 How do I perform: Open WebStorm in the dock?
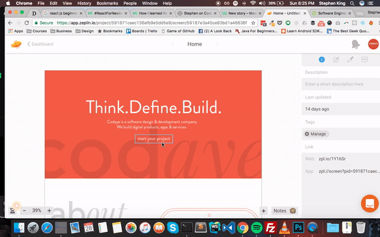pyautogui.click(x=215, y=228)
